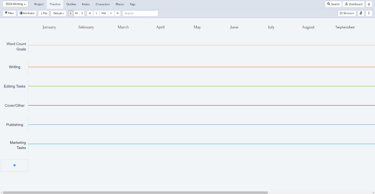This screenshot has width=375, height=194.
Task: Select the Editing Tasks plotline label
Action: (x=15, y=86)
